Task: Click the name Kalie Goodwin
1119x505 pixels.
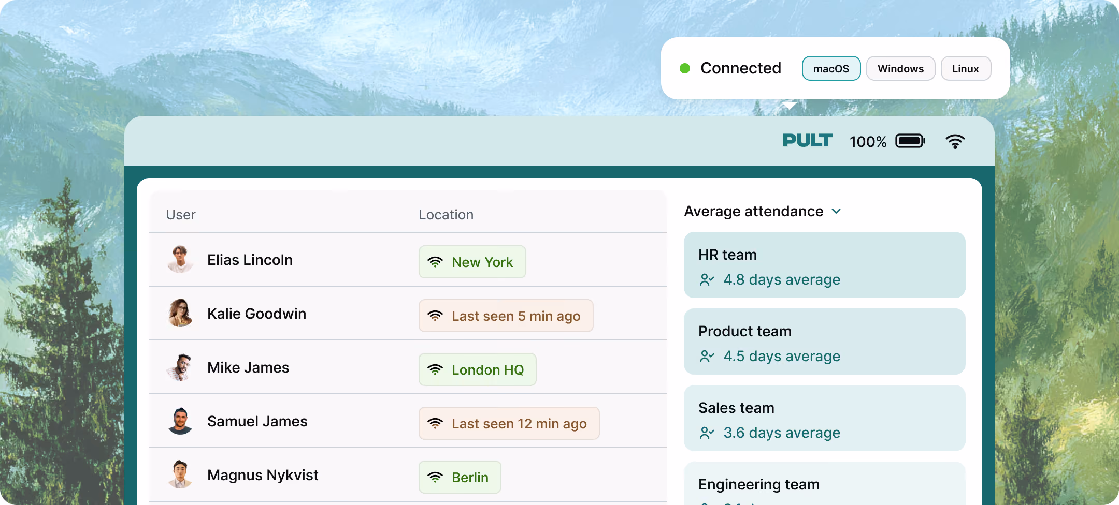Action: click(256, 314)
